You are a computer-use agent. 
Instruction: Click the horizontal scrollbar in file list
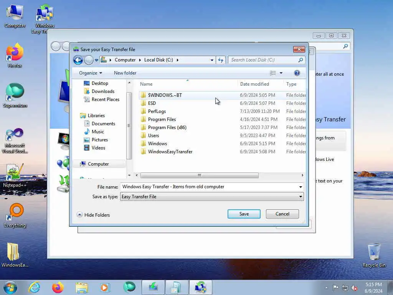click(200, 175)
